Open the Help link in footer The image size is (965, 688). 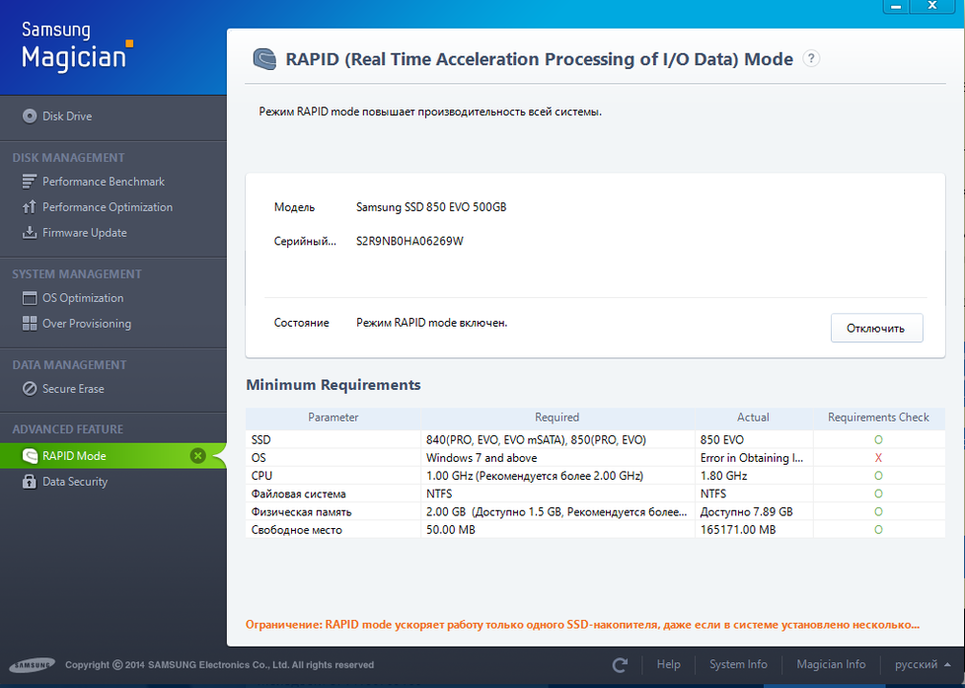coord(668,664)
